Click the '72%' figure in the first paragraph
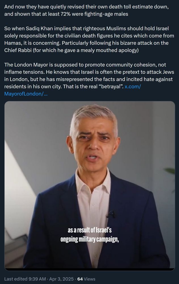Screen dimensions: 179x284 pos(66,14)
